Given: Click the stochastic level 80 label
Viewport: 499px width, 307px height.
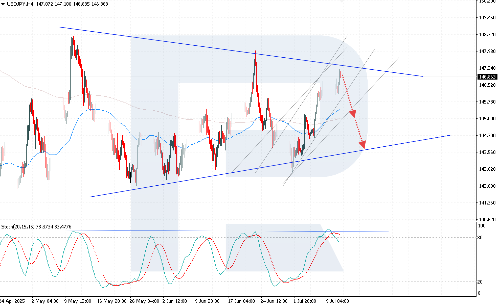Looking at the screenshot, I should (480, 237).
